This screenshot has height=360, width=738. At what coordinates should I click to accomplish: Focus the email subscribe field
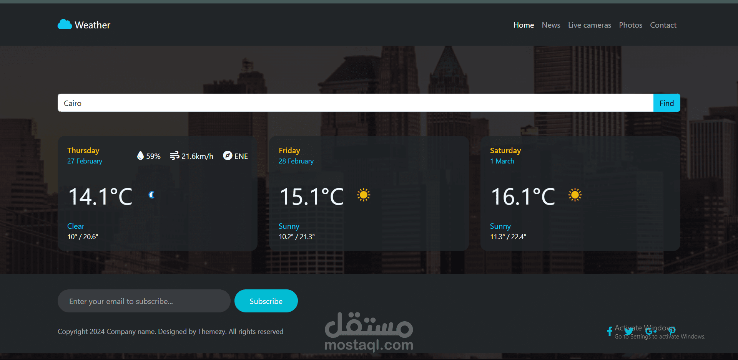click(x=144, y=301)
